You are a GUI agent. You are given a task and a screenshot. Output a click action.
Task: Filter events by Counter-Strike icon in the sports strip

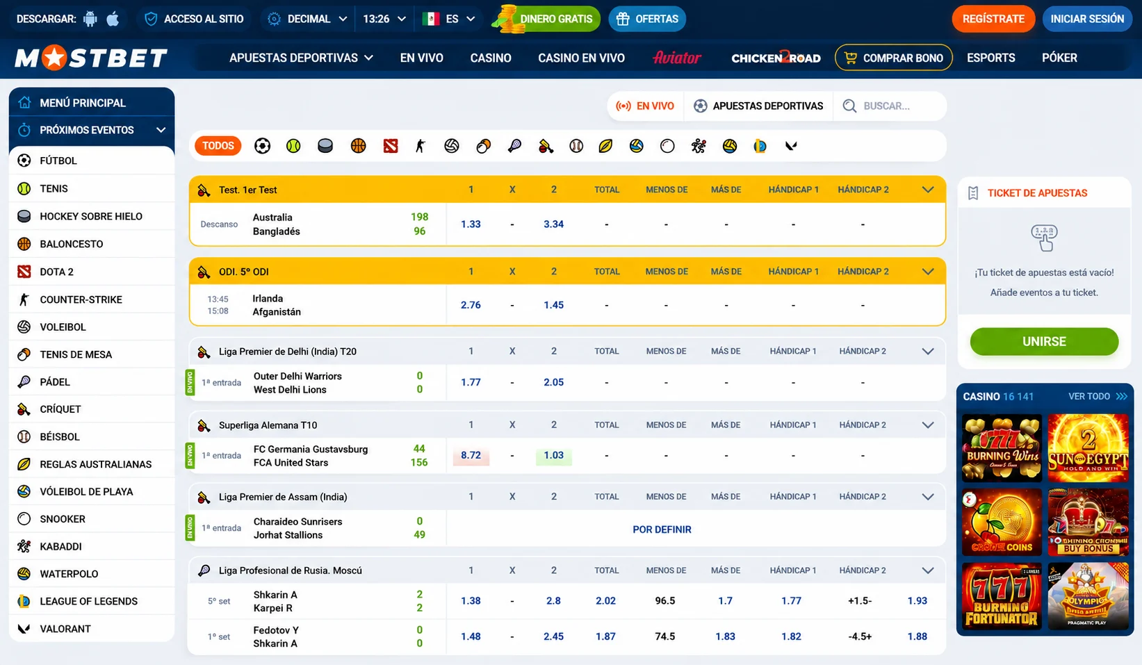point(421,146)
